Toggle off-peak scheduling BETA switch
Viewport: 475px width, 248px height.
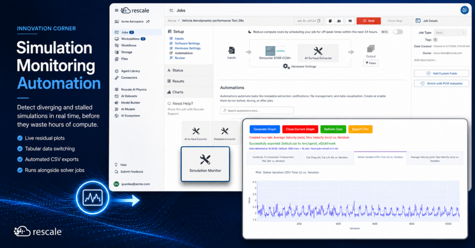coord(398,32)
